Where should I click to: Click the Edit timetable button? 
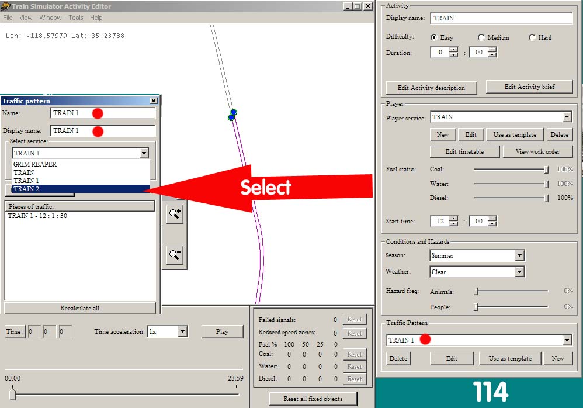pos(465,151)
